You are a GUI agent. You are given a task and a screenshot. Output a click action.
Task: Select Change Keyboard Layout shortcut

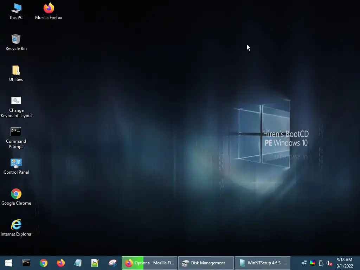pos(16,107)
